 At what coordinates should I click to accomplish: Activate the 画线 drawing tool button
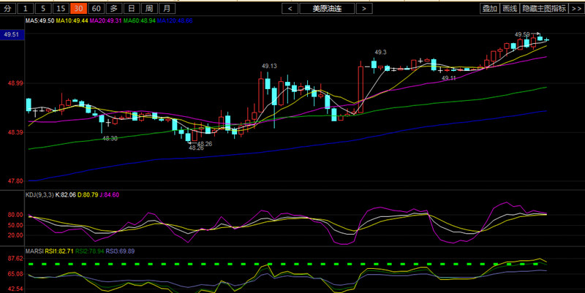tap(509, 9)
